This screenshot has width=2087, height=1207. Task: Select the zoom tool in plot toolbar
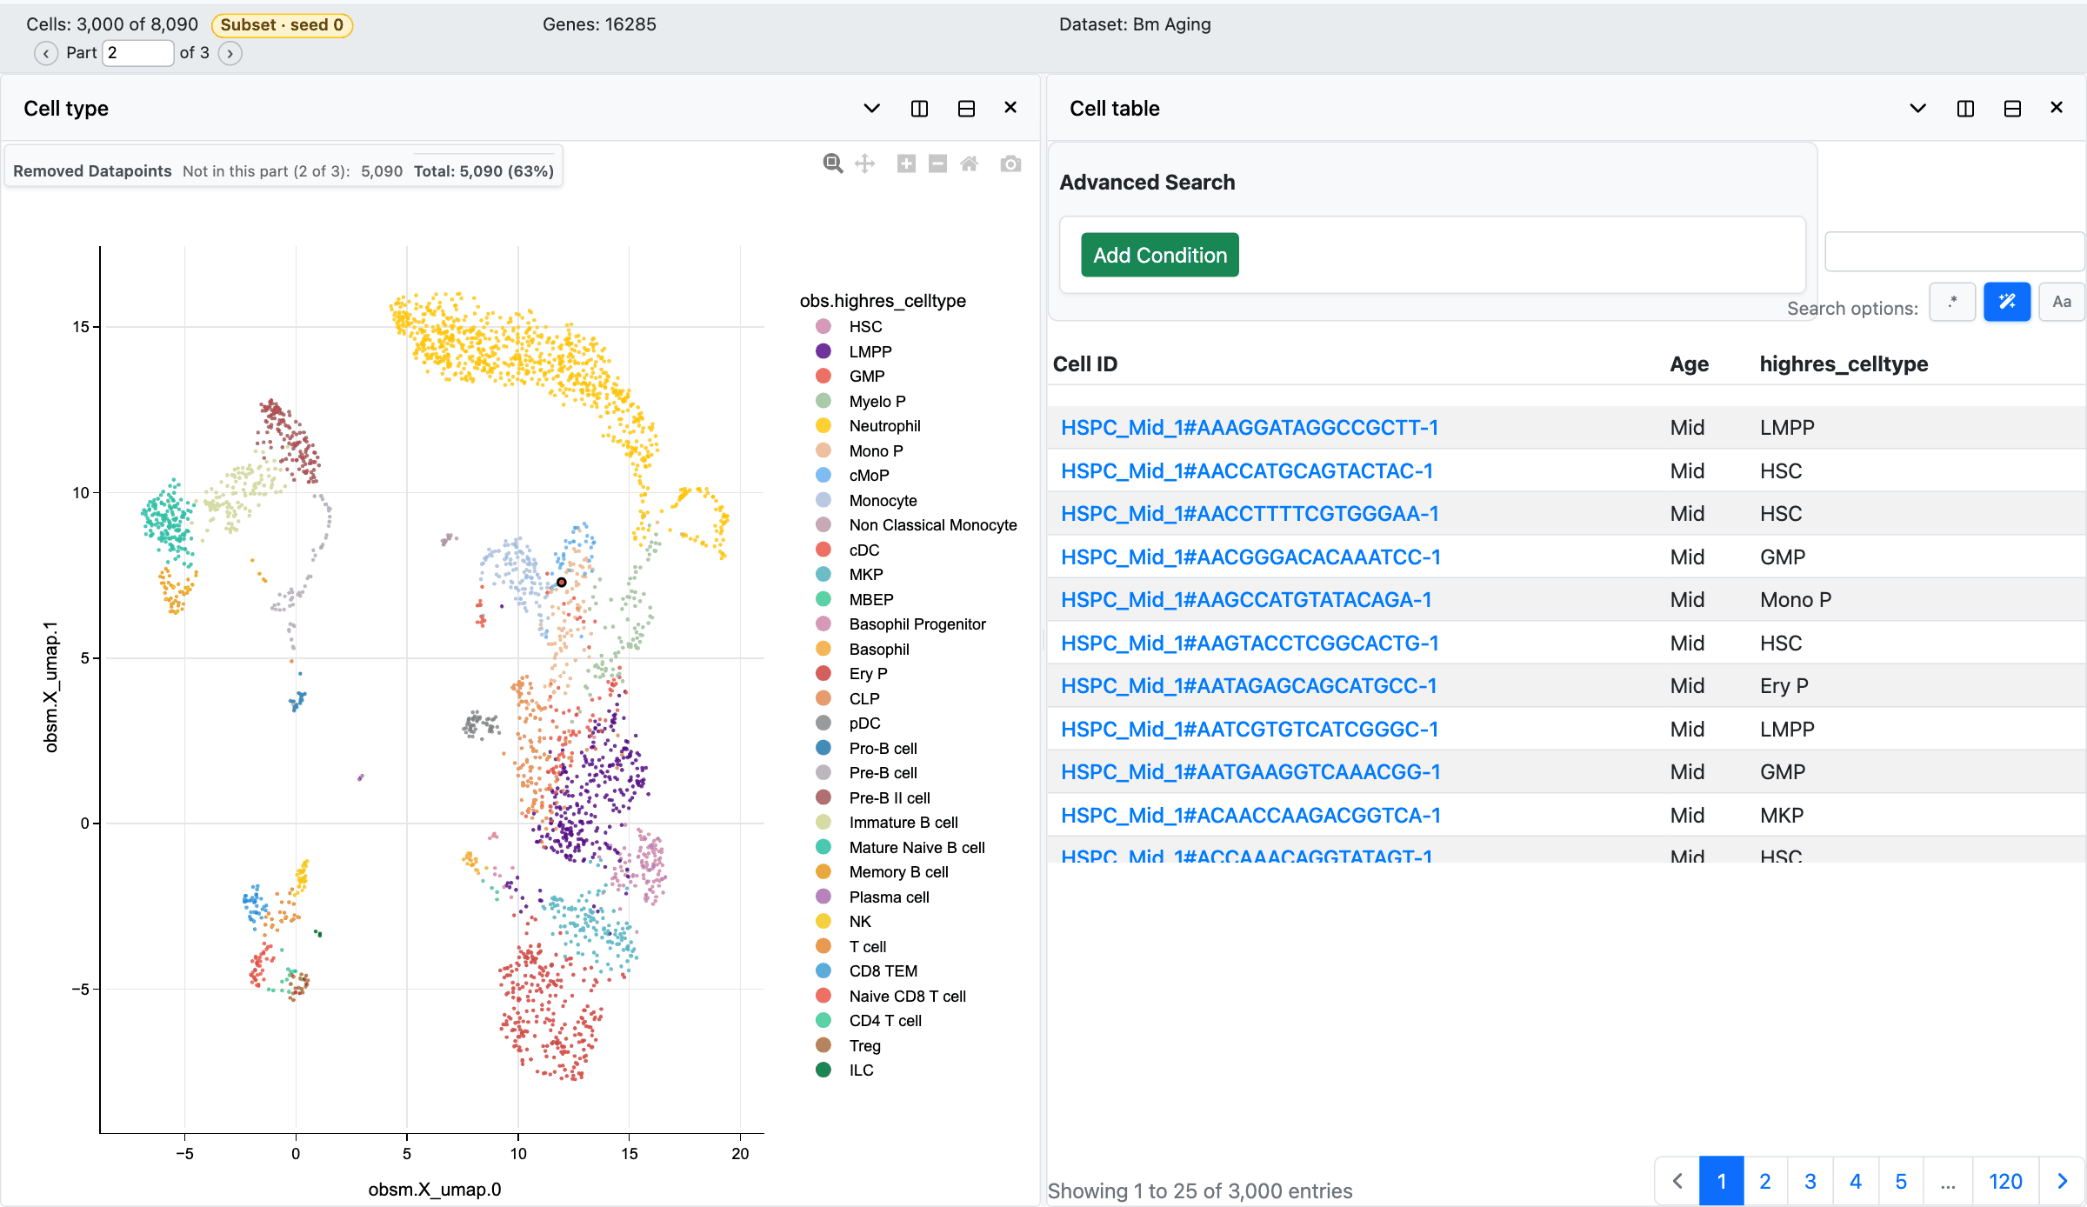pyautogui.click(x=833, y=163)
